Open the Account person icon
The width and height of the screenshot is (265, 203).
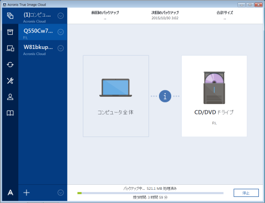pos(10,97)
